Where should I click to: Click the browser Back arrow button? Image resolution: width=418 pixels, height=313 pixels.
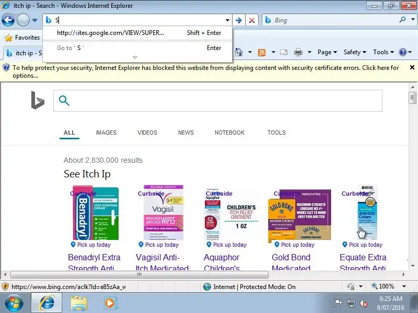tap(8, 20)
